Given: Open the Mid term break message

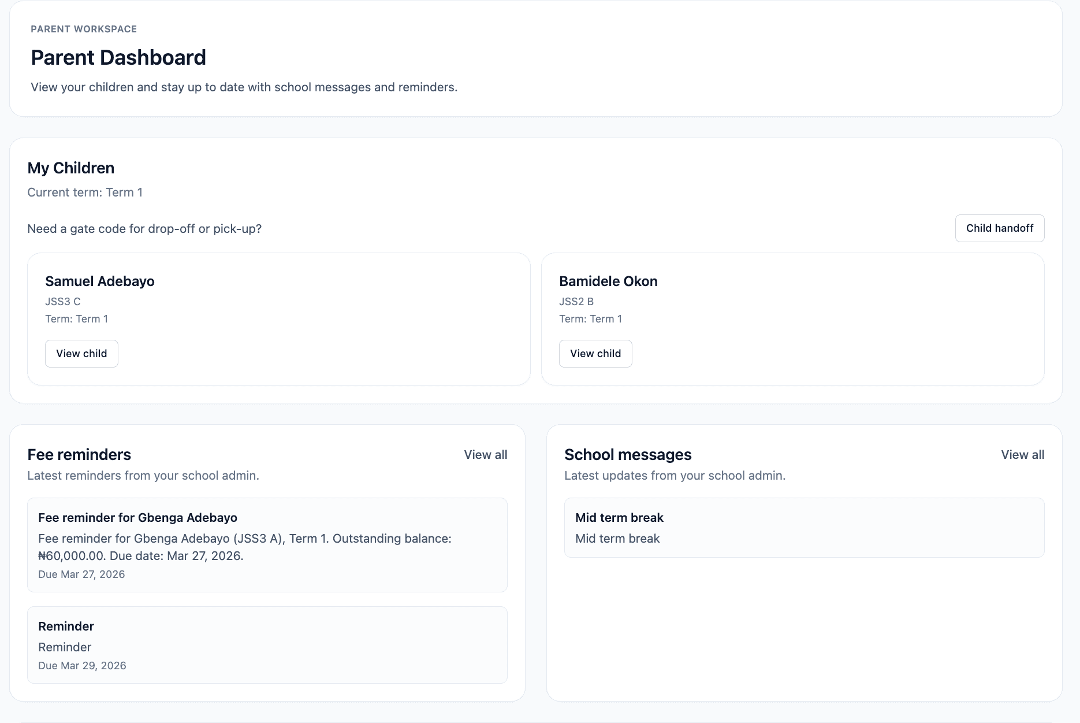Looking at the screenshot, I should (x=804, y=527).
